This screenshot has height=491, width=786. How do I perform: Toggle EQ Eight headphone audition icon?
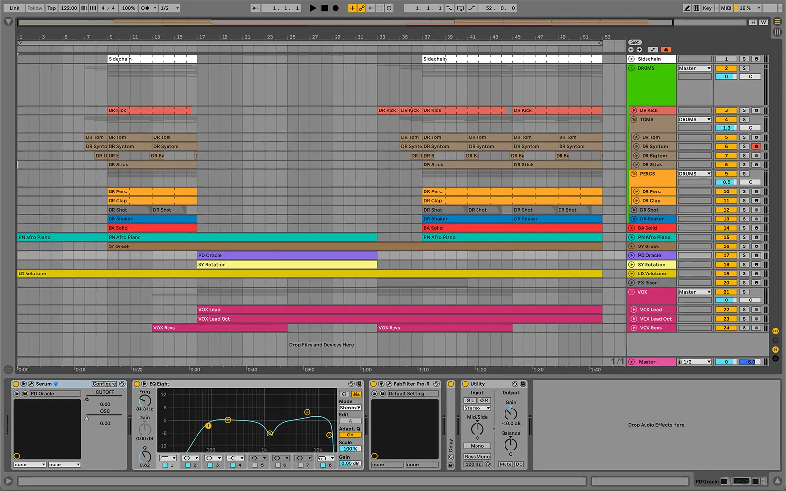[x=344, y=394]
